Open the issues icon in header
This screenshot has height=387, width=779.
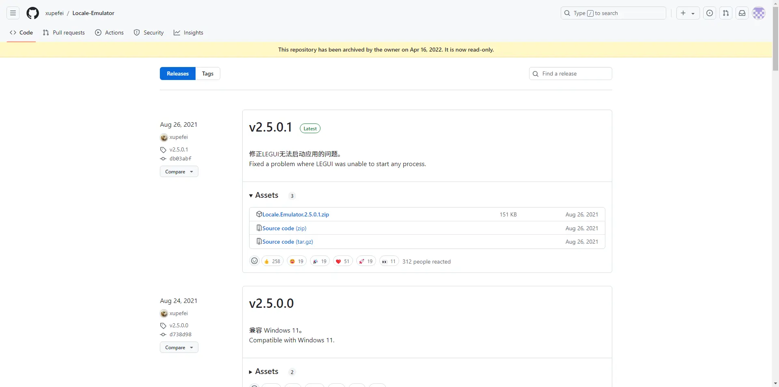pyautogui.click(x=710, y=13)
